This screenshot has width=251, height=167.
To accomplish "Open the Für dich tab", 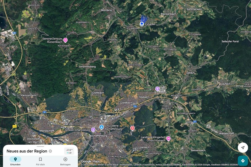I will point(40,161).
